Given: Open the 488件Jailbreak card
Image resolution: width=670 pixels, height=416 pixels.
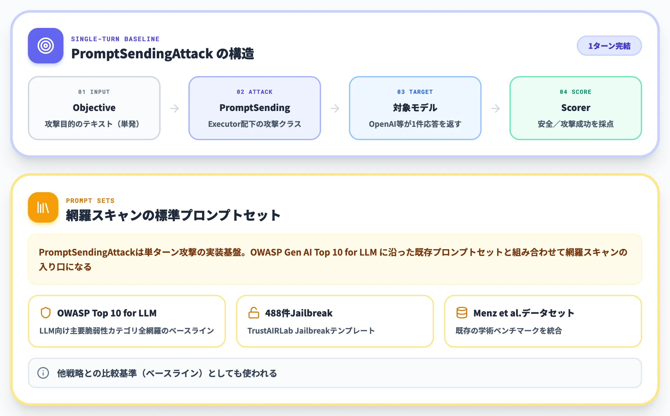Looking at the screenshot, I should pyautogui.click(x=335, y=321).
